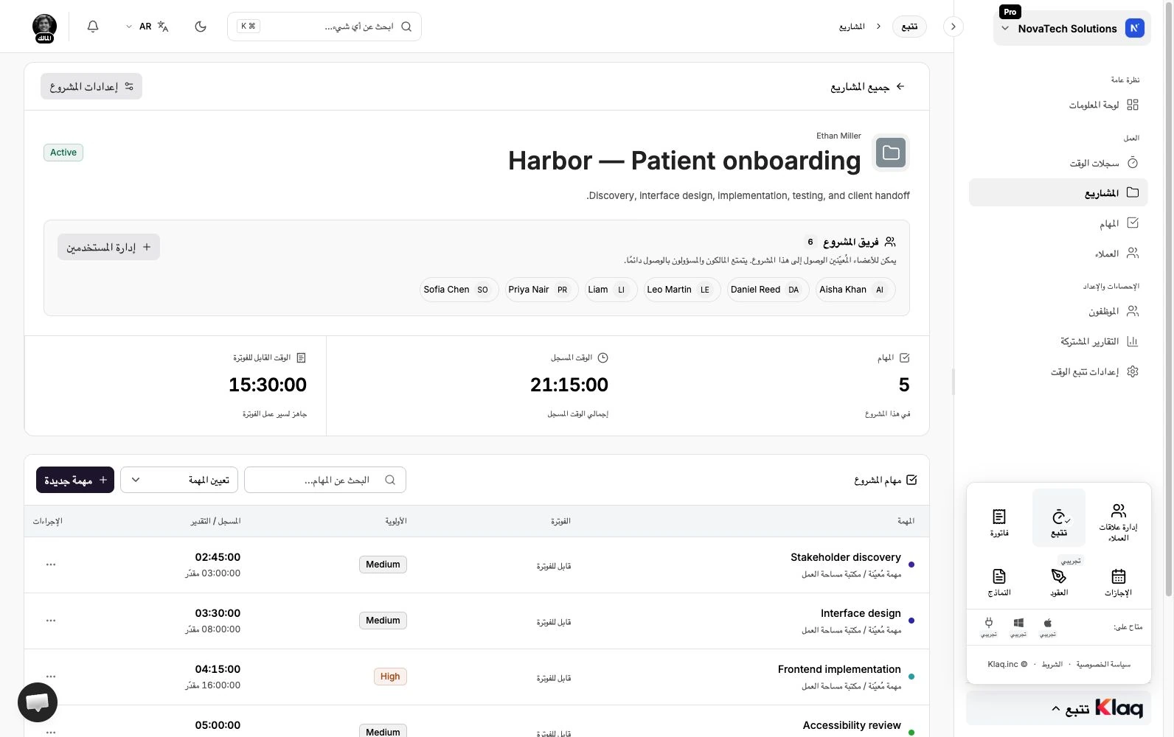This screenshot has height=737, width=1174.
Task: Open the النماذج (forms) app tile
Action: 999,582
